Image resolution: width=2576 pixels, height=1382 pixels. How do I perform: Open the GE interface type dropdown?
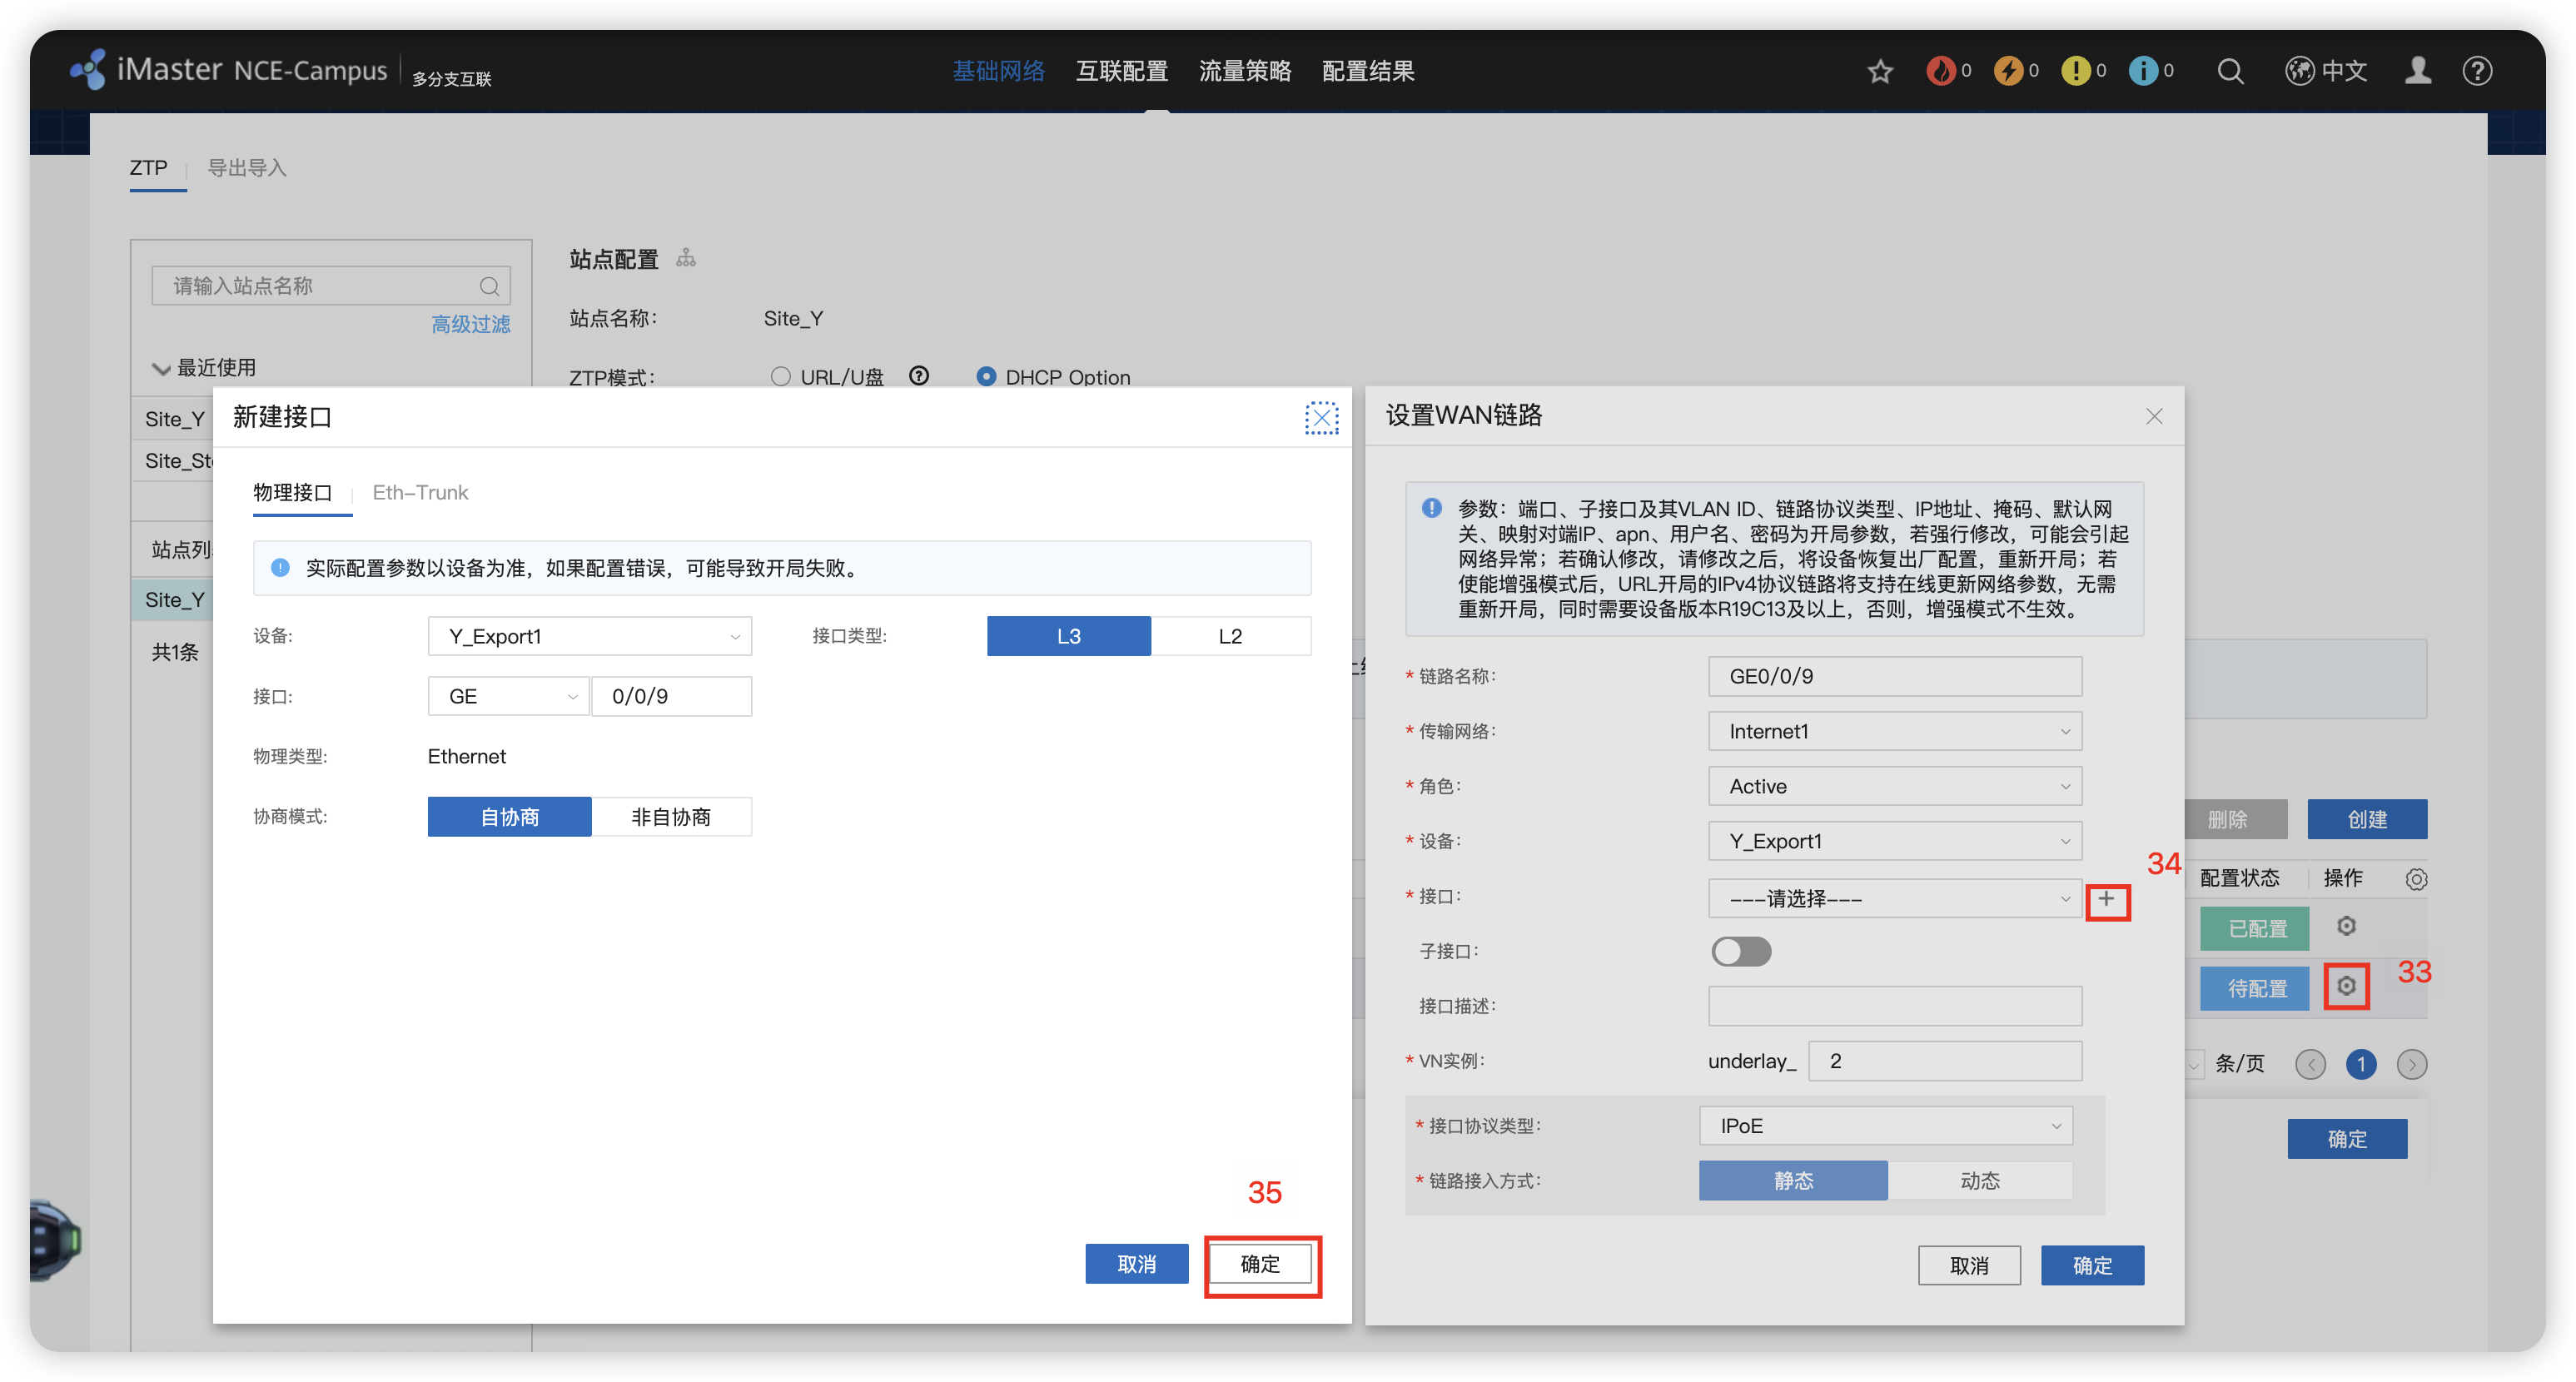coord(508,696)
